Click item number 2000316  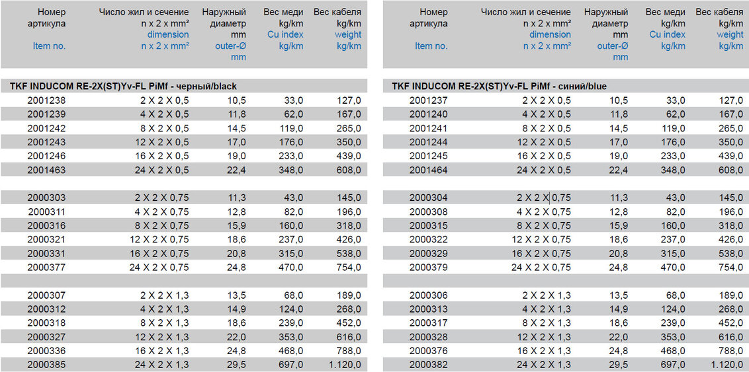coord(46,225)
